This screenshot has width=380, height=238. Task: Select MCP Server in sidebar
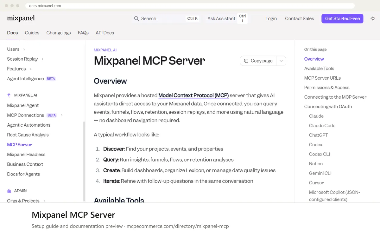click(x=19, y=145)
